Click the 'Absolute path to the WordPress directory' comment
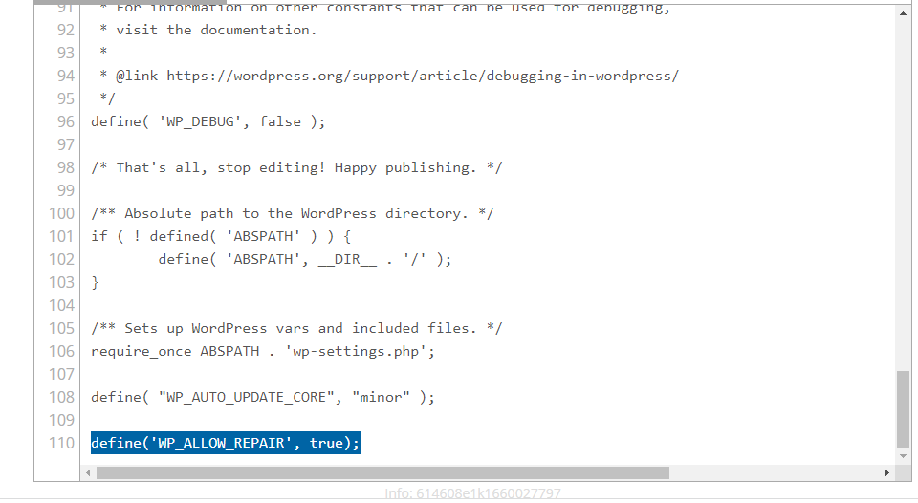The image size is (918, 503). tap(293, 214)
